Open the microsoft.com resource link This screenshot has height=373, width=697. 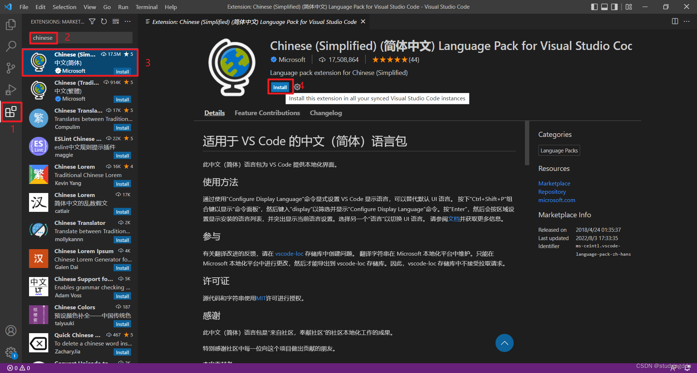tap(557, 200)
